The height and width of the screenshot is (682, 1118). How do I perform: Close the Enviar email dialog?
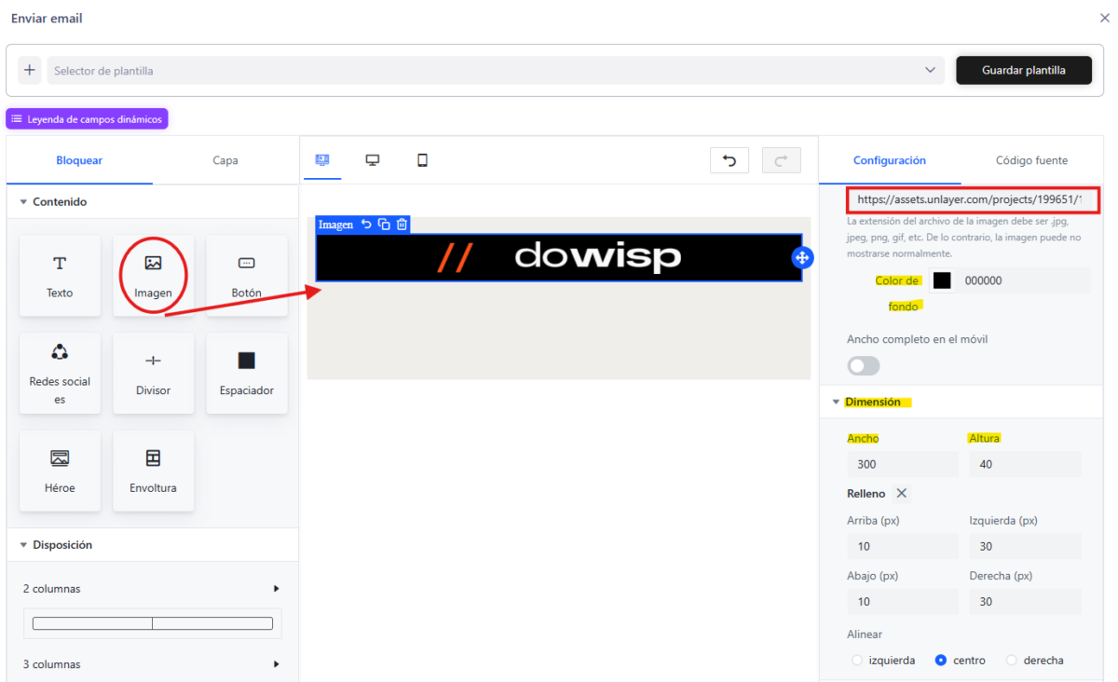pos(1105,18)
